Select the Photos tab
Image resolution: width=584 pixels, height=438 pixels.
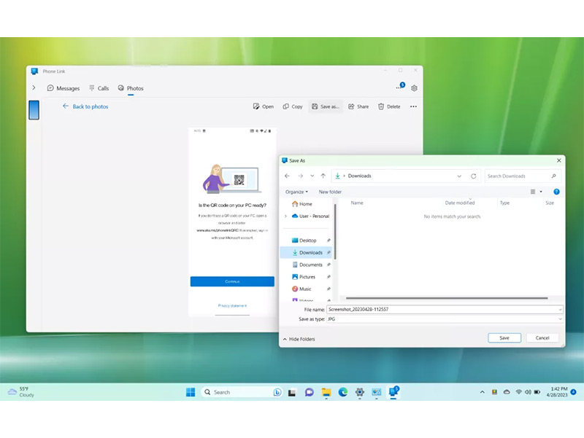(x=131, y=88)
